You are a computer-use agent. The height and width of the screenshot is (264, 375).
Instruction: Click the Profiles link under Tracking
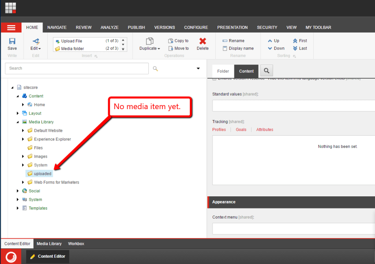point(219,129)
